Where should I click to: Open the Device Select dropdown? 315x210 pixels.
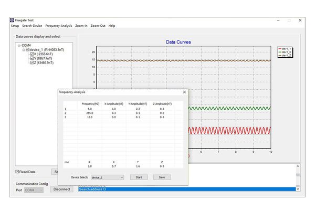(107, 177)
